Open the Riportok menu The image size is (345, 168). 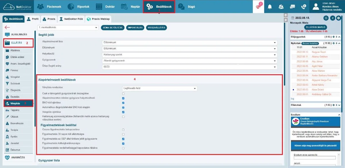[79, 6]
